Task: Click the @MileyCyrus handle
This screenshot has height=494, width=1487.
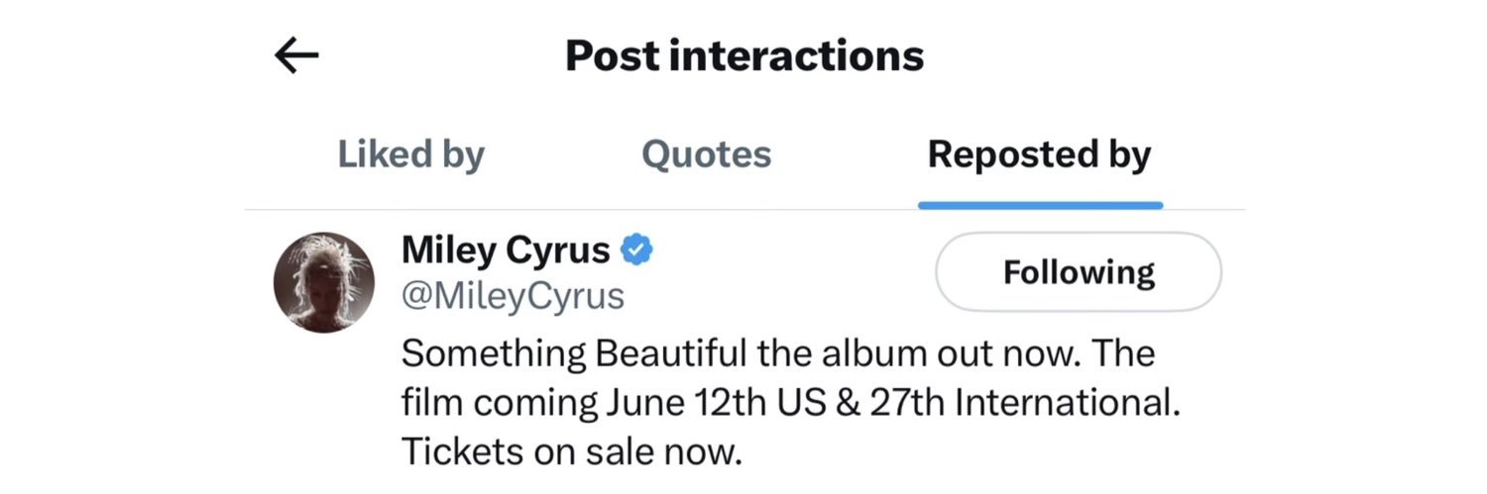Action: [513, 296]
